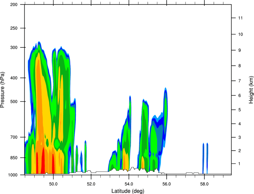Click the 2 km height tick label

(x=239, y=151)
